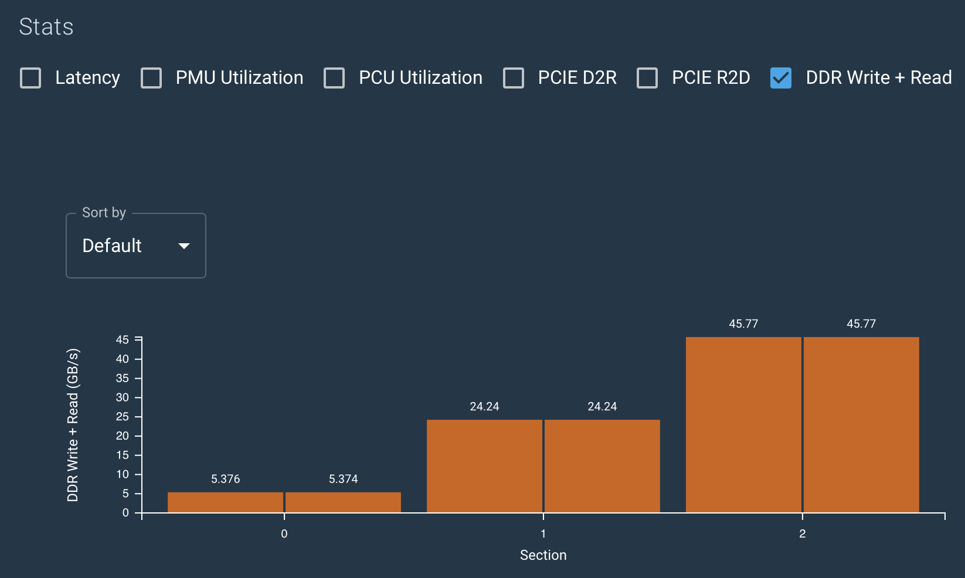This screenshot has width=965, height=578.
Task: Open the Sort by dropdown
Action: [135, 246]
